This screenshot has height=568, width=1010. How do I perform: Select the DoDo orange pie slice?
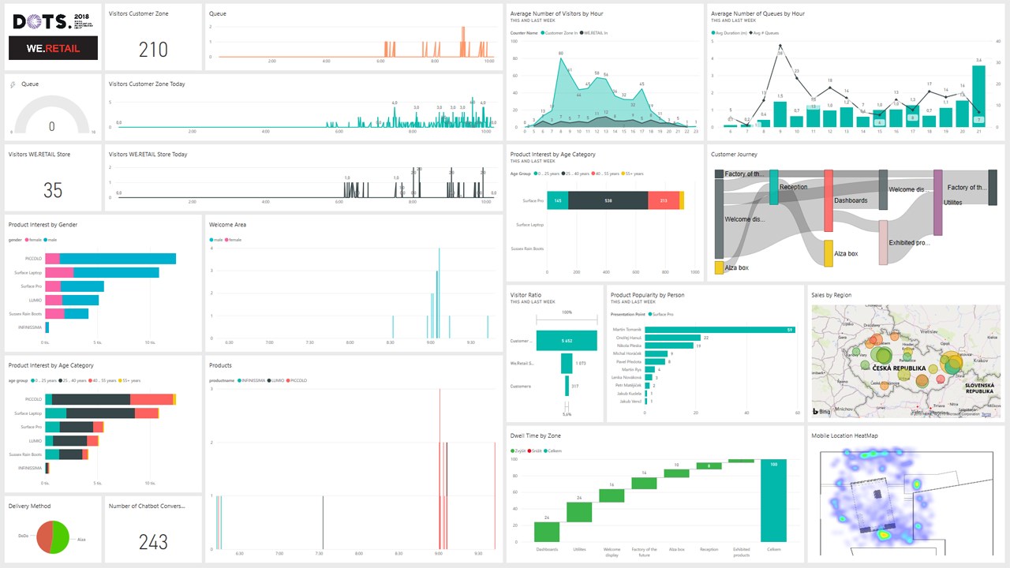44,538
